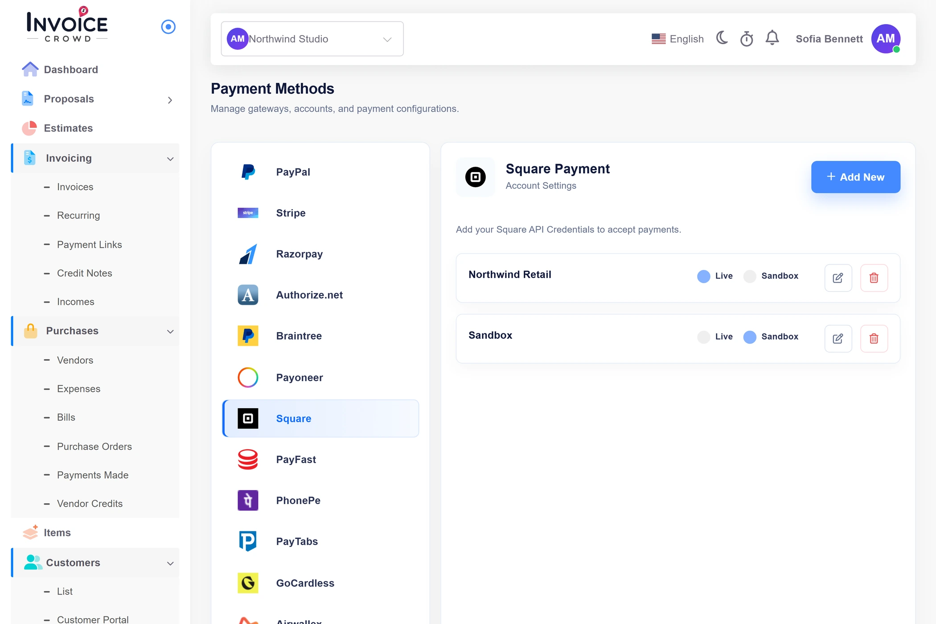This screenshot has width=936, height=624.
Task: Click the Proposals document icon
Action: (x=28, y=99)
